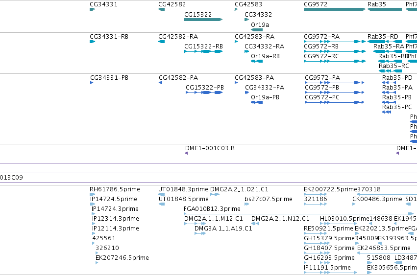
Task: Select transcript CG9572-RC label
Action: [321, 56]
